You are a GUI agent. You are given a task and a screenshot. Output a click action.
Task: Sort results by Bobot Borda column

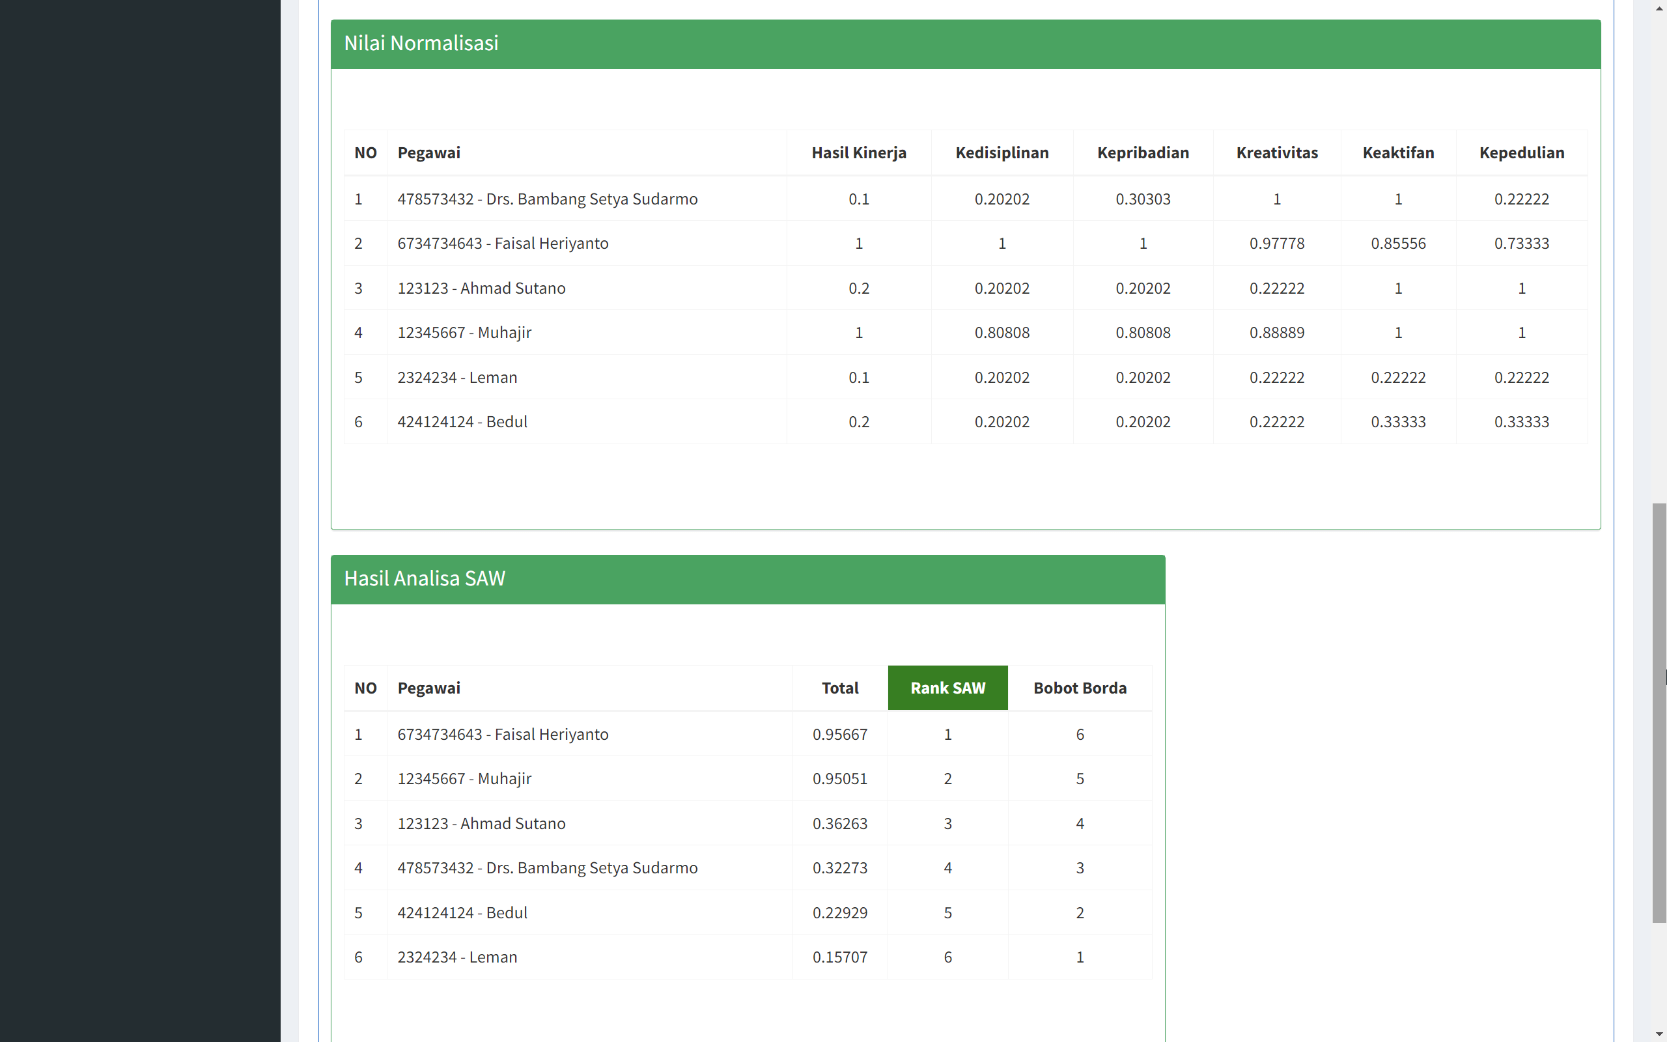click(x=1080, y=687)
